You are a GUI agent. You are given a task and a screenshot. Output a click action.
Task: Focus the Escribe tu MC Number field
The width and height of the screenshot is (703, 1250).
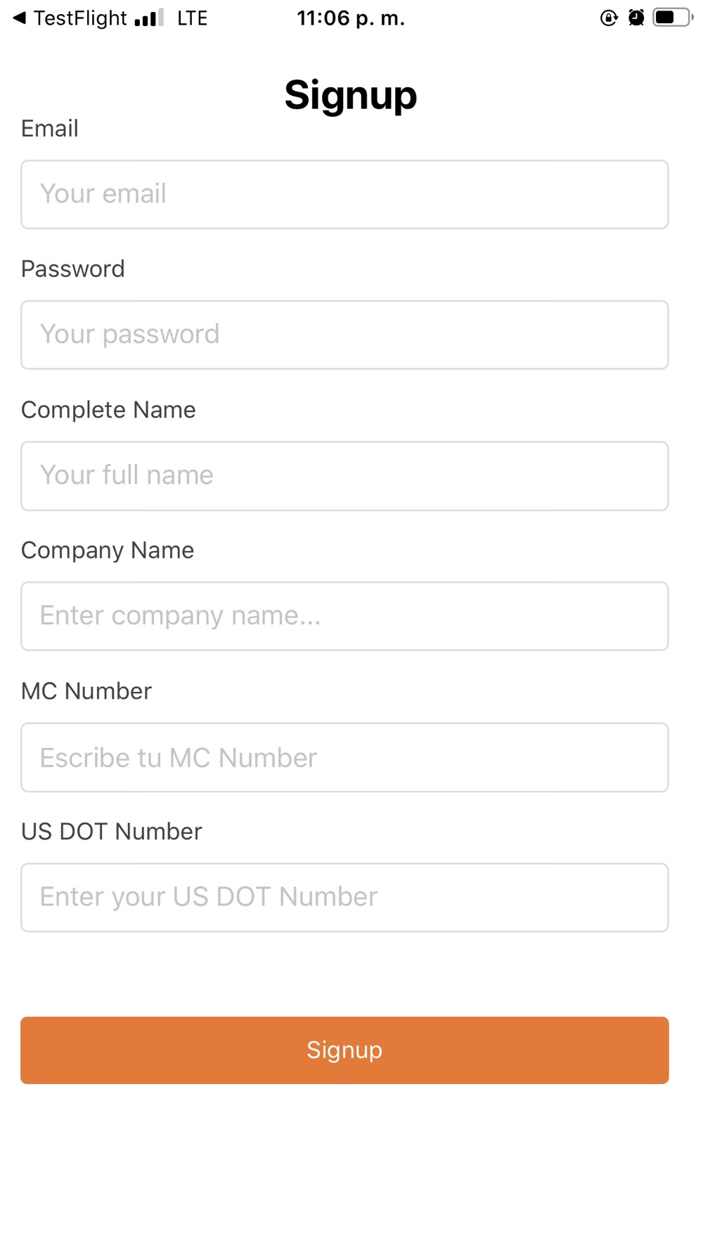344,757
